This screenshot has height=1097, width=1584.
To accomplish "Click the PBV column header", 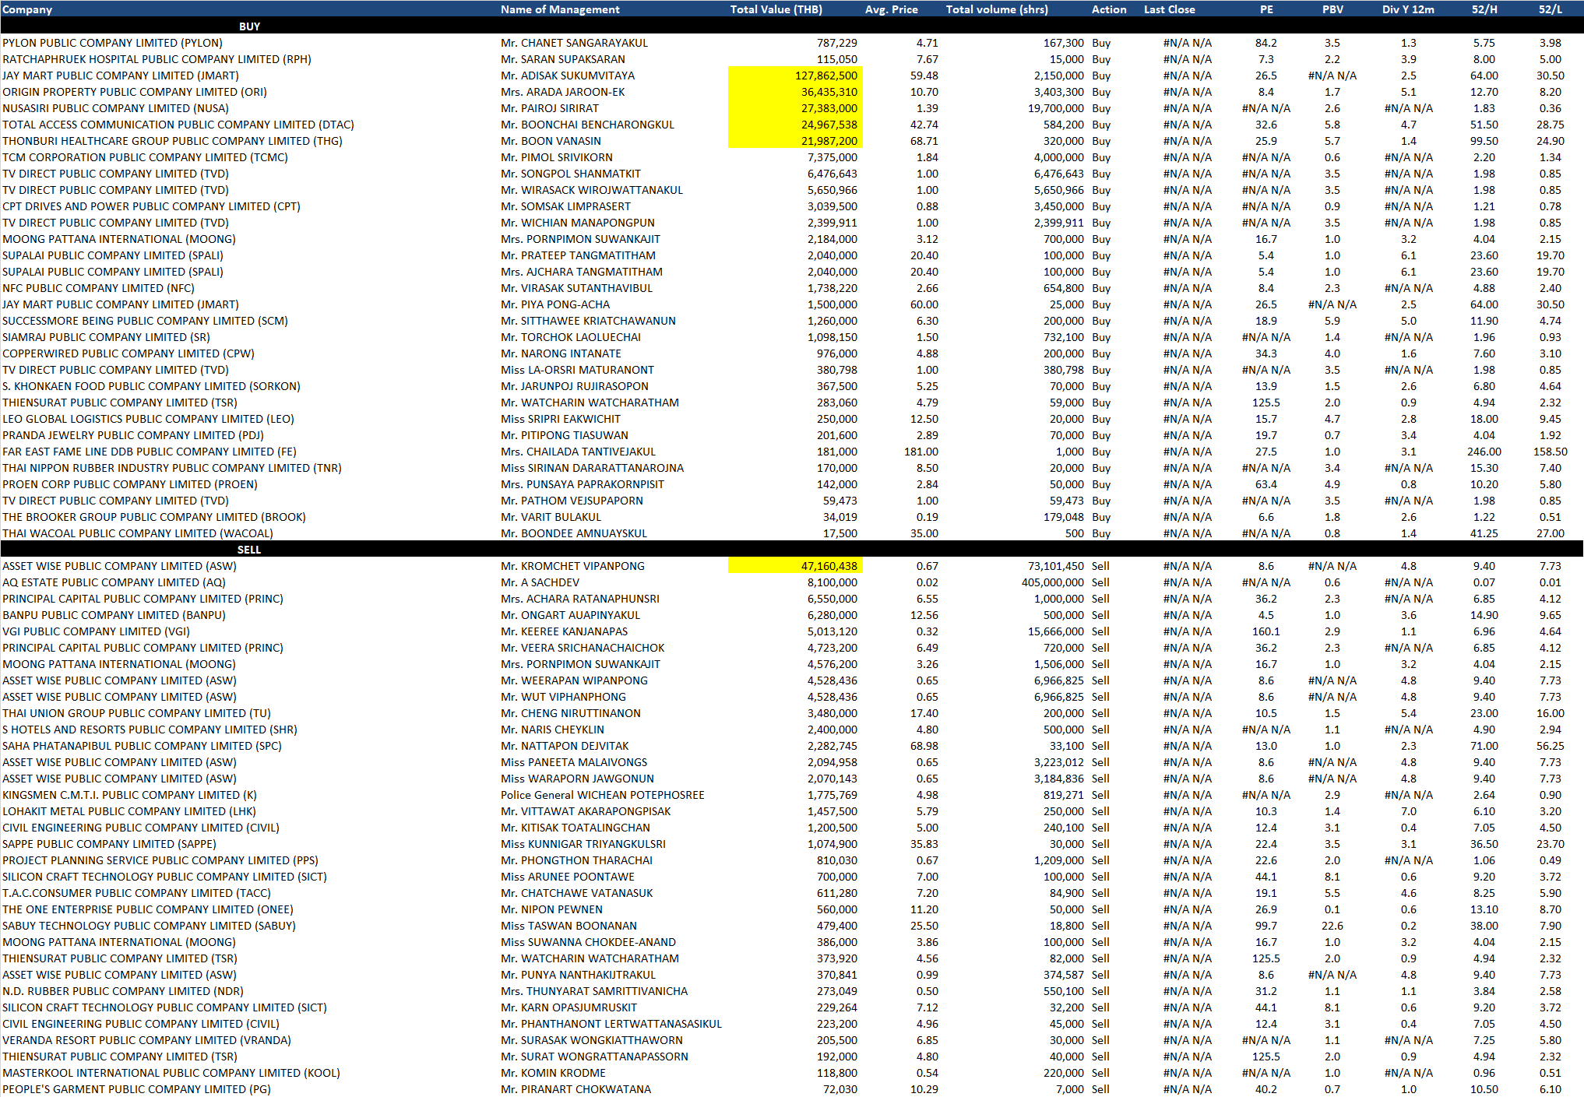I will [1332, 9].
